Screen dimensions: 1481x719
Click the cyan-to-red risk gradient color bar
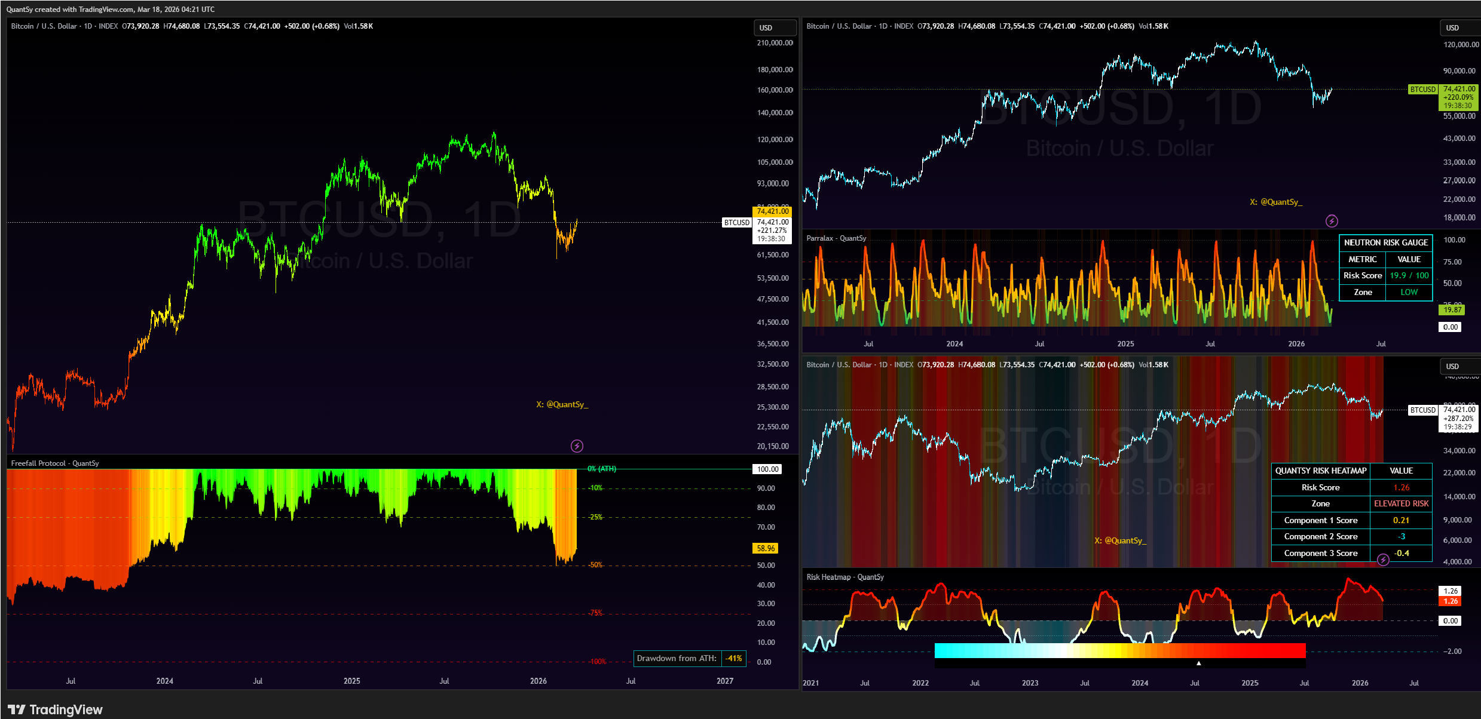tap(1119, 650)
